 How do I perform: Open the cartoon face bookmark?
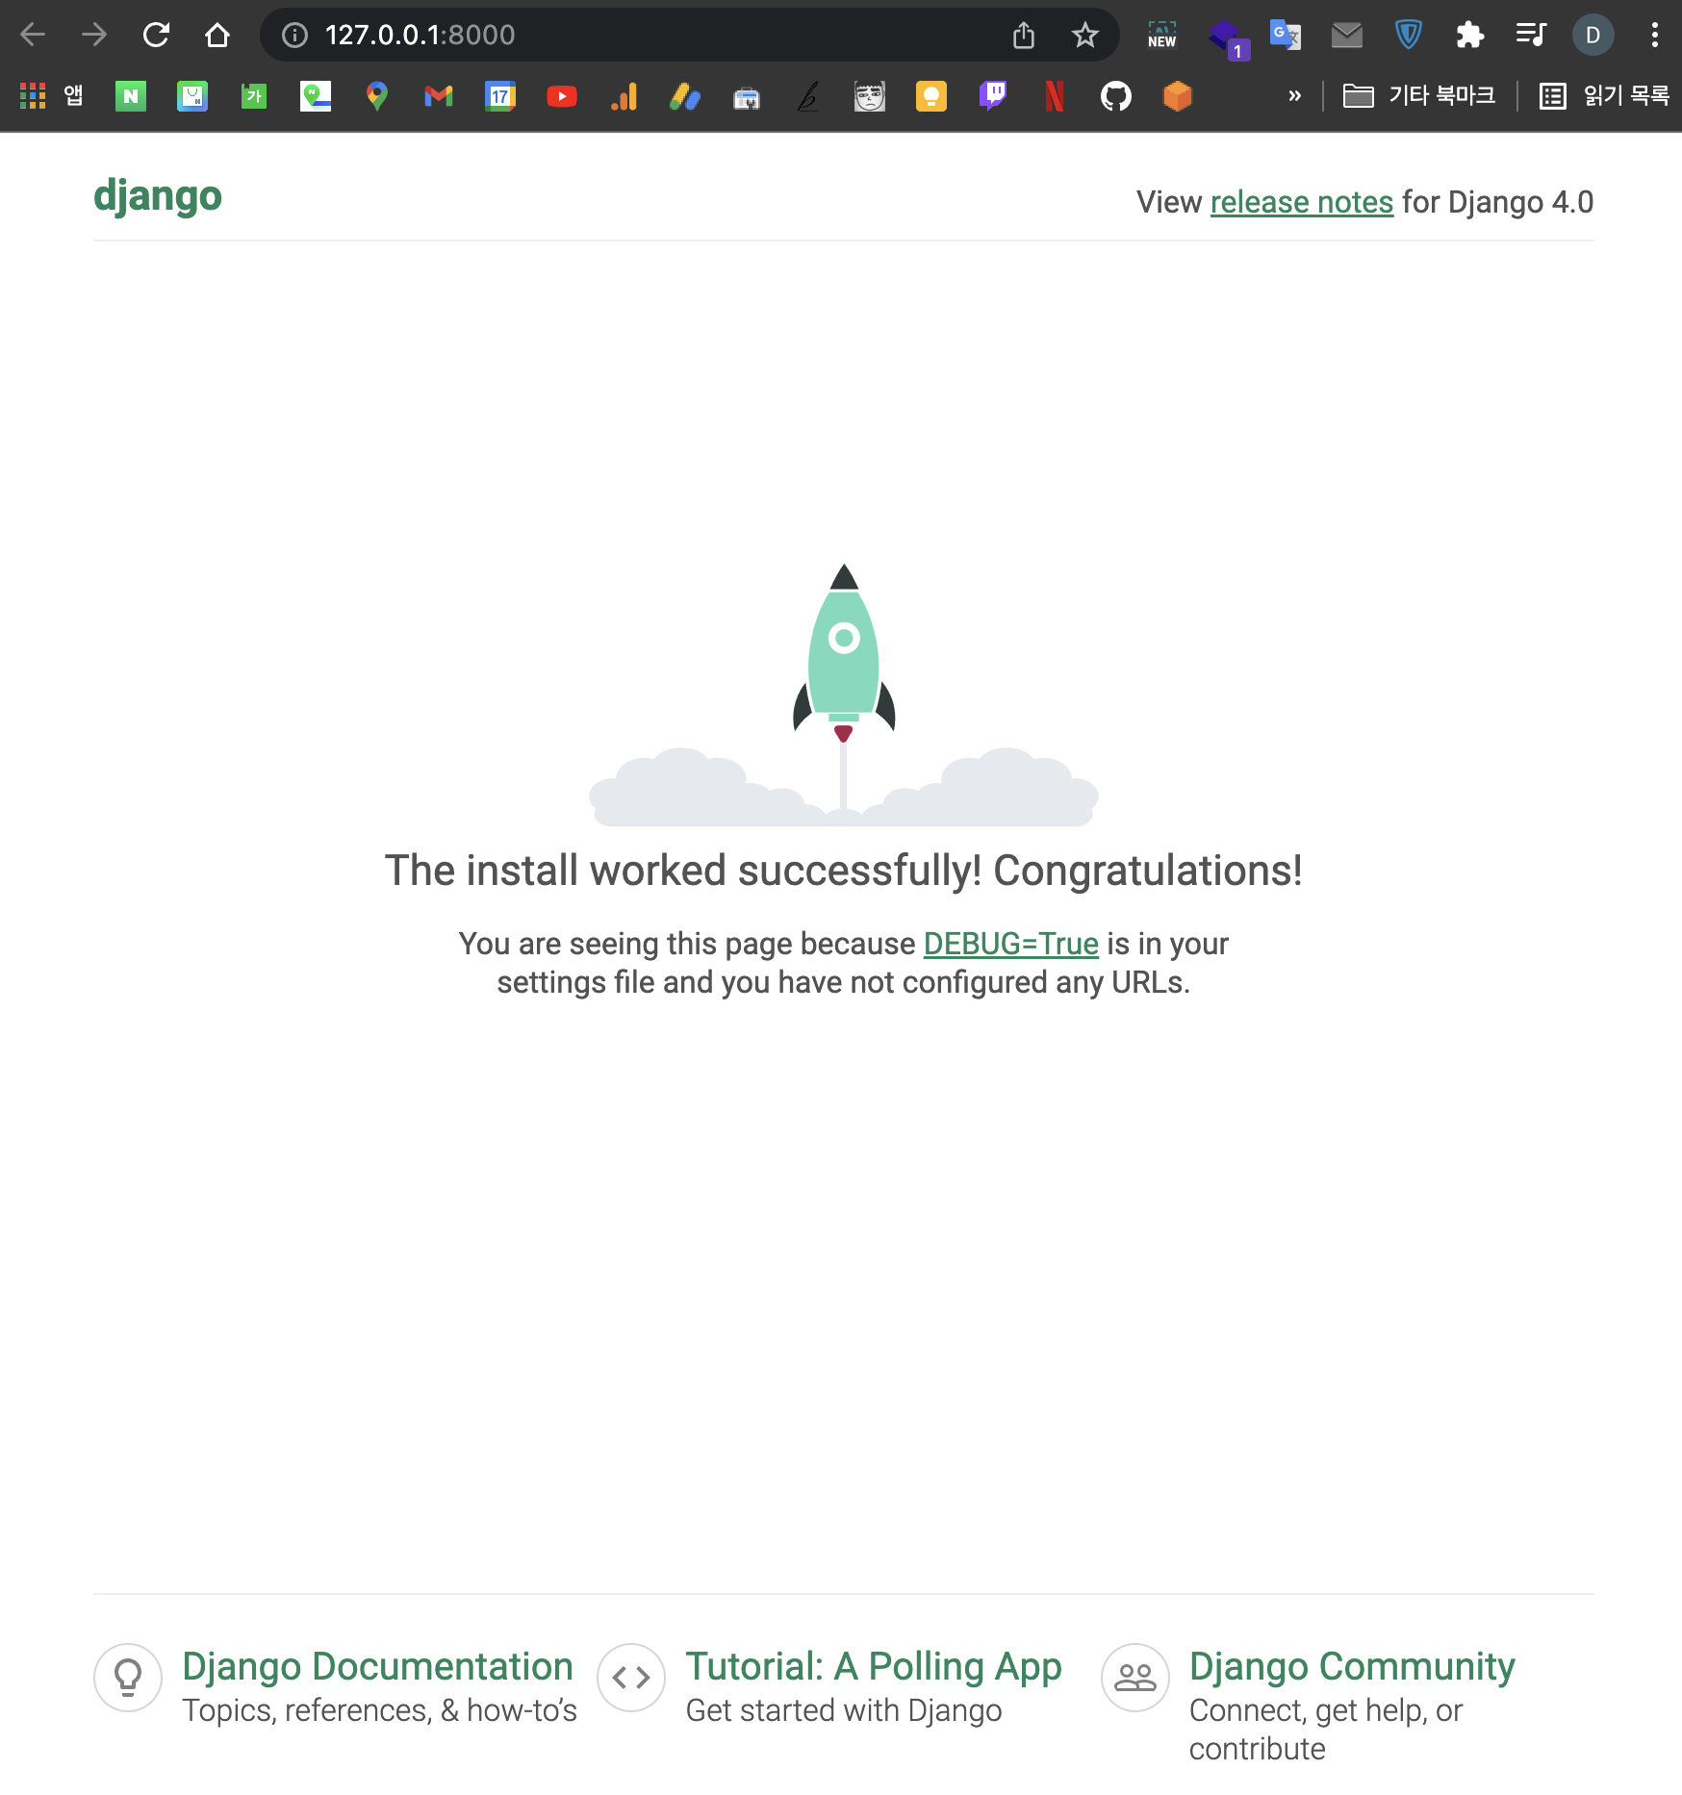[x=870, y=96]
